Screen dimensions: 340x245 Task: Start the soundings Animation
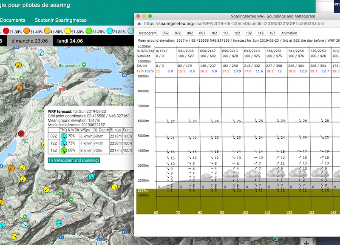tap(289, 33)
